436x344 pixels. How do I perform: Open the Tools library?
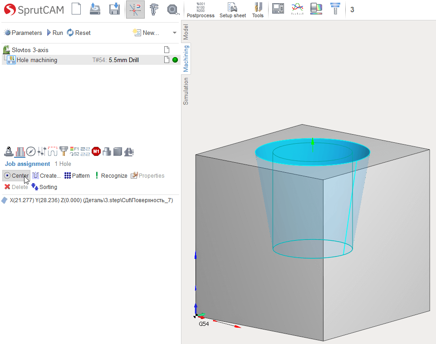tap(258, 10)
